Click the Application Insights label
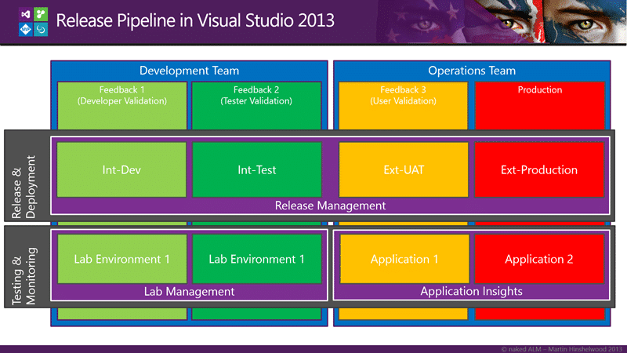This screenshot has width=627, height=353. pyautogui.click(x=472, y=291)
